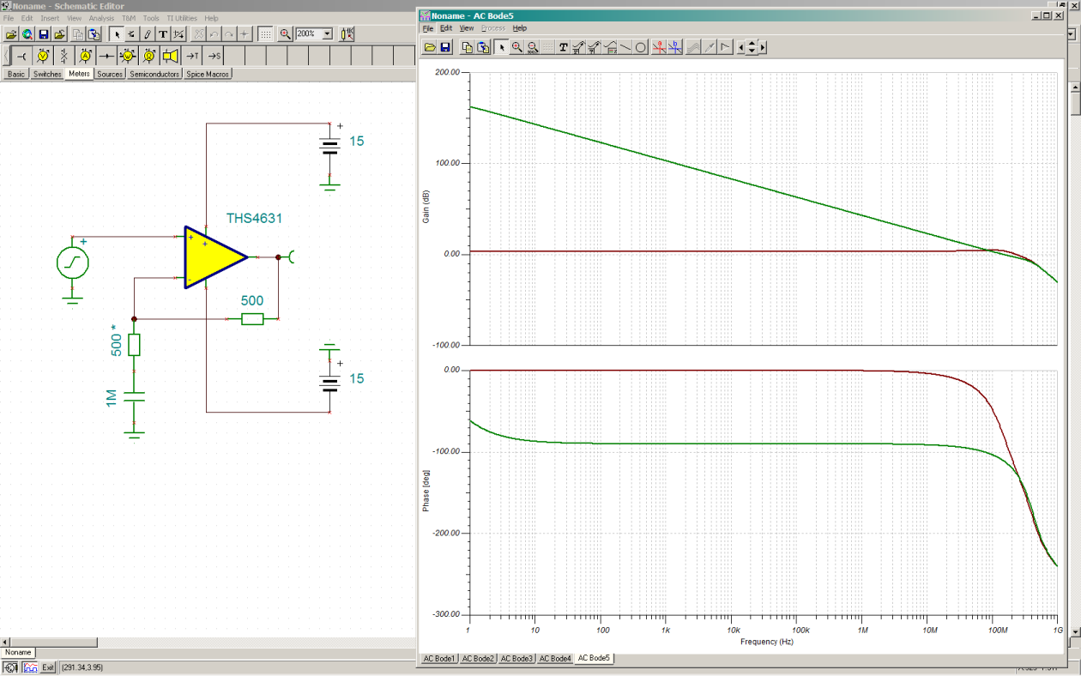Insert the voltage pin component
Screen dimensions: 1081x676
(22, 56)
